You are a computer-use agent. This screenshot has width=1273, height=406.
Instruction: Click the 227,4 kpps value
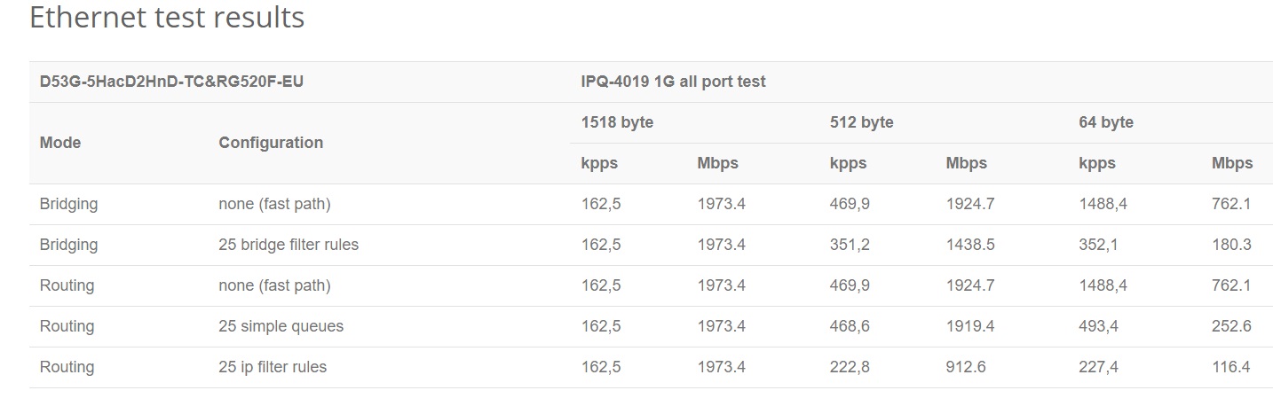click(1098, 367)
